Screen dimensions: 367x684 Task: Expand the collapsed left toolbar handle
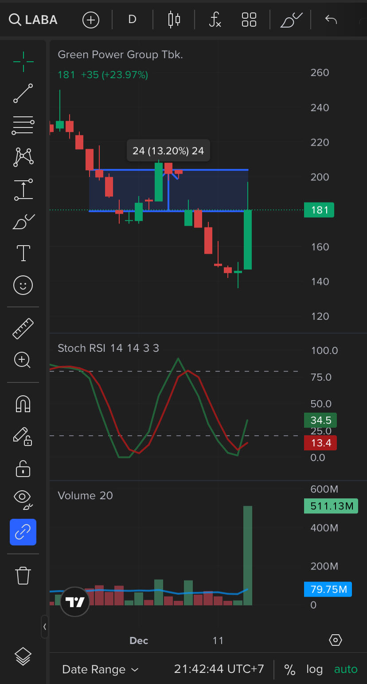pyautogui.click(x=45, y=627)
